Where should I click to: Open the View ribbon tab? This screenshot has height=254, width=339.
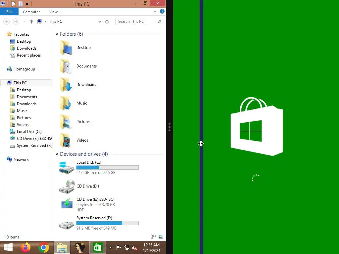(53, 12)
